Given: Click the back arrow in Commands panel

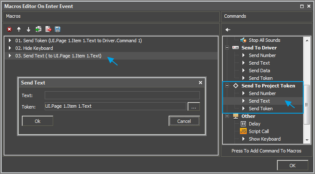Looking at the screenshot, I should pyautogui.click(x=228, y=30).
